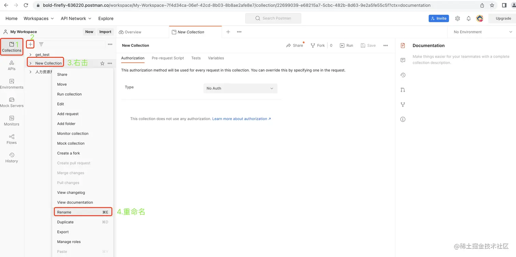
Task: Choose View documentation menu entry
Action: 83,203
